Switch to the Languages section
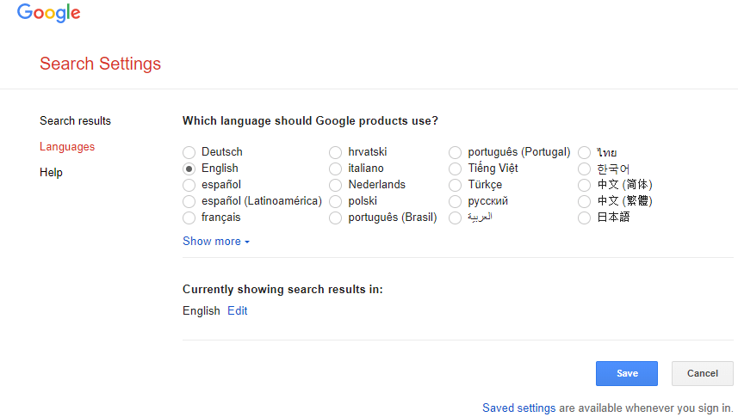This screenshot has height=417, width=738. coord(67,147)
